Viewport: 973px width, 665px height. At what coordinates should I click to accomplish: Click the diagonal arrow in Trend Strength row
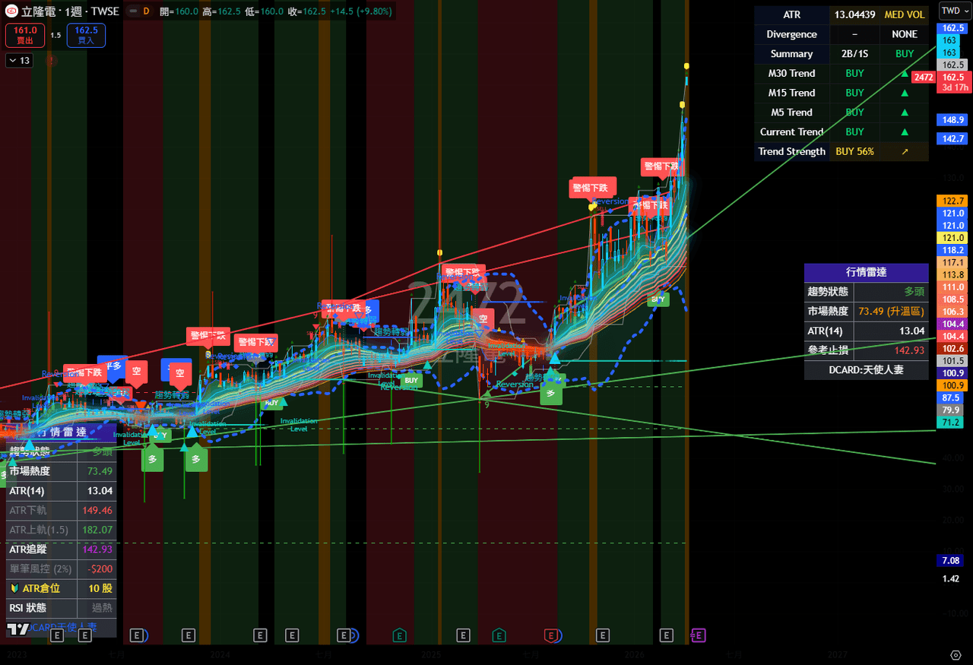[x=905, y=151]
